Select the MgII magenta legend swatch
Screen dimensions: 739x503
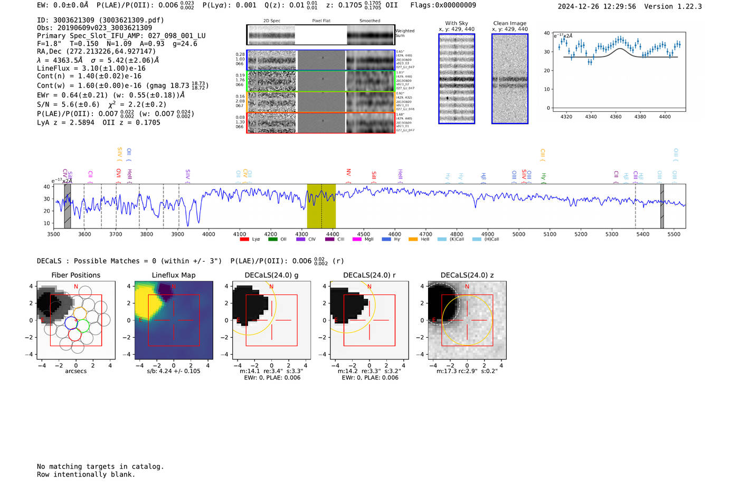[357, 239]
